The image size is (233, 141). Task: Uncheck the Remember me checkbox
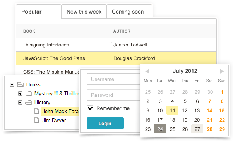(x=90, y=108)
